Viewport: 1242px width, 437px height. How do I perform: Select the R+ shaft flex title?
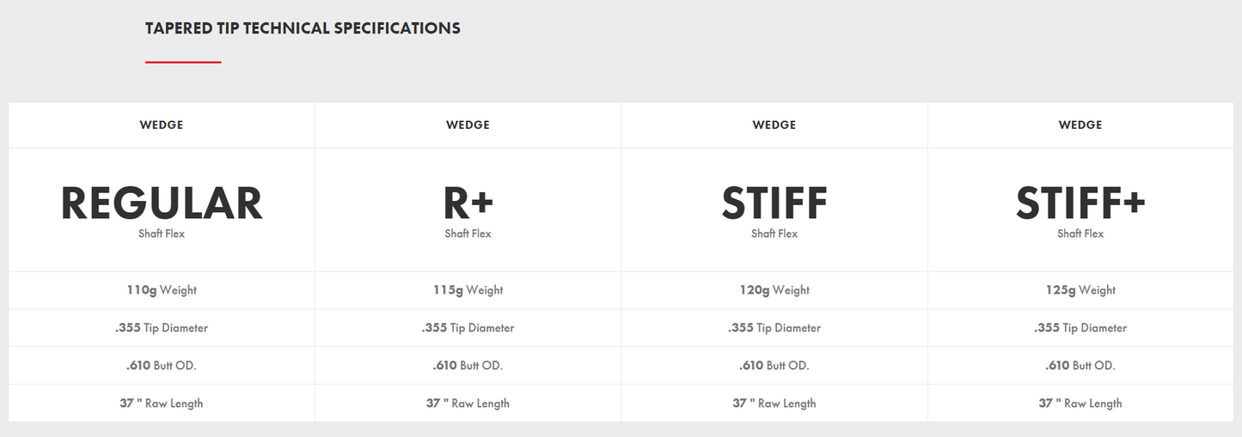coord(468,204)
